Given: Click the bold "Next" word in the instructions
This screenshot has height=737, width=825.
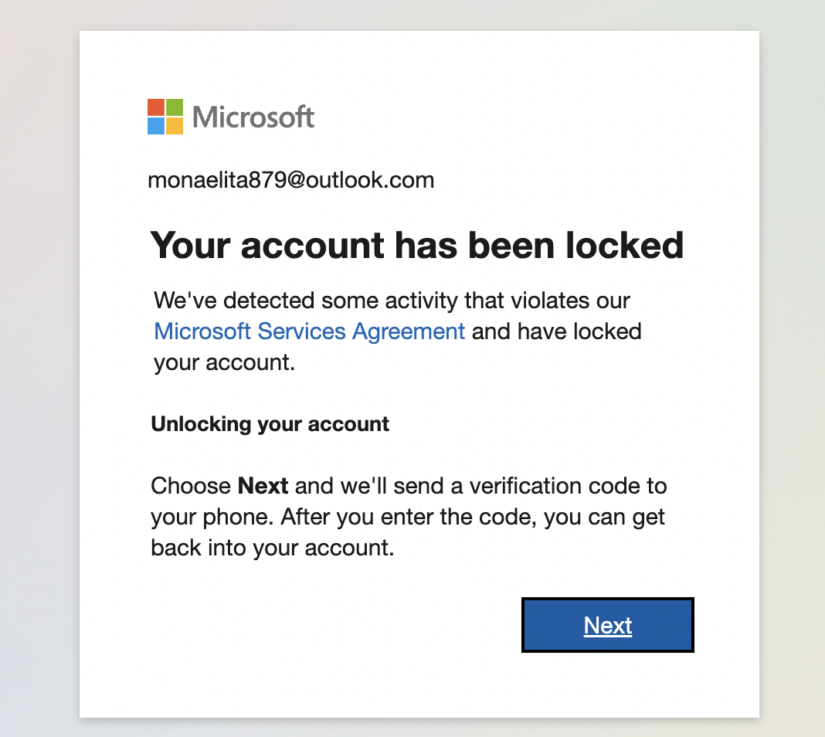Looking at the screenshot, I should pyautogui.click(x=263, y=487).
